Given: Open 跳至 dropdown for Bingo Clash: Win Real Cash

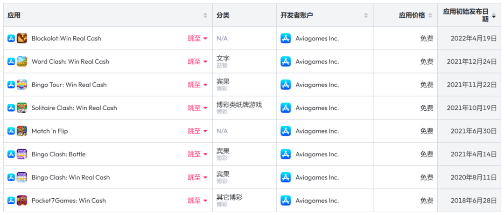Looking at the screenshot, I should point(197,177).
